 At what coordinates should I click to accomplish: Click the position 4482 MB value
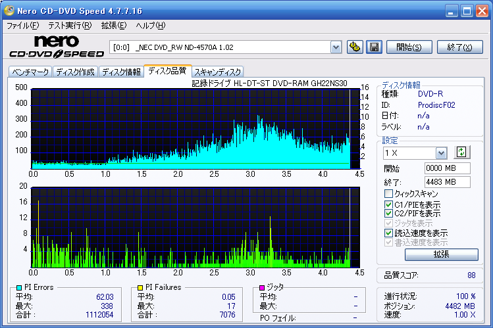(460, 306)
